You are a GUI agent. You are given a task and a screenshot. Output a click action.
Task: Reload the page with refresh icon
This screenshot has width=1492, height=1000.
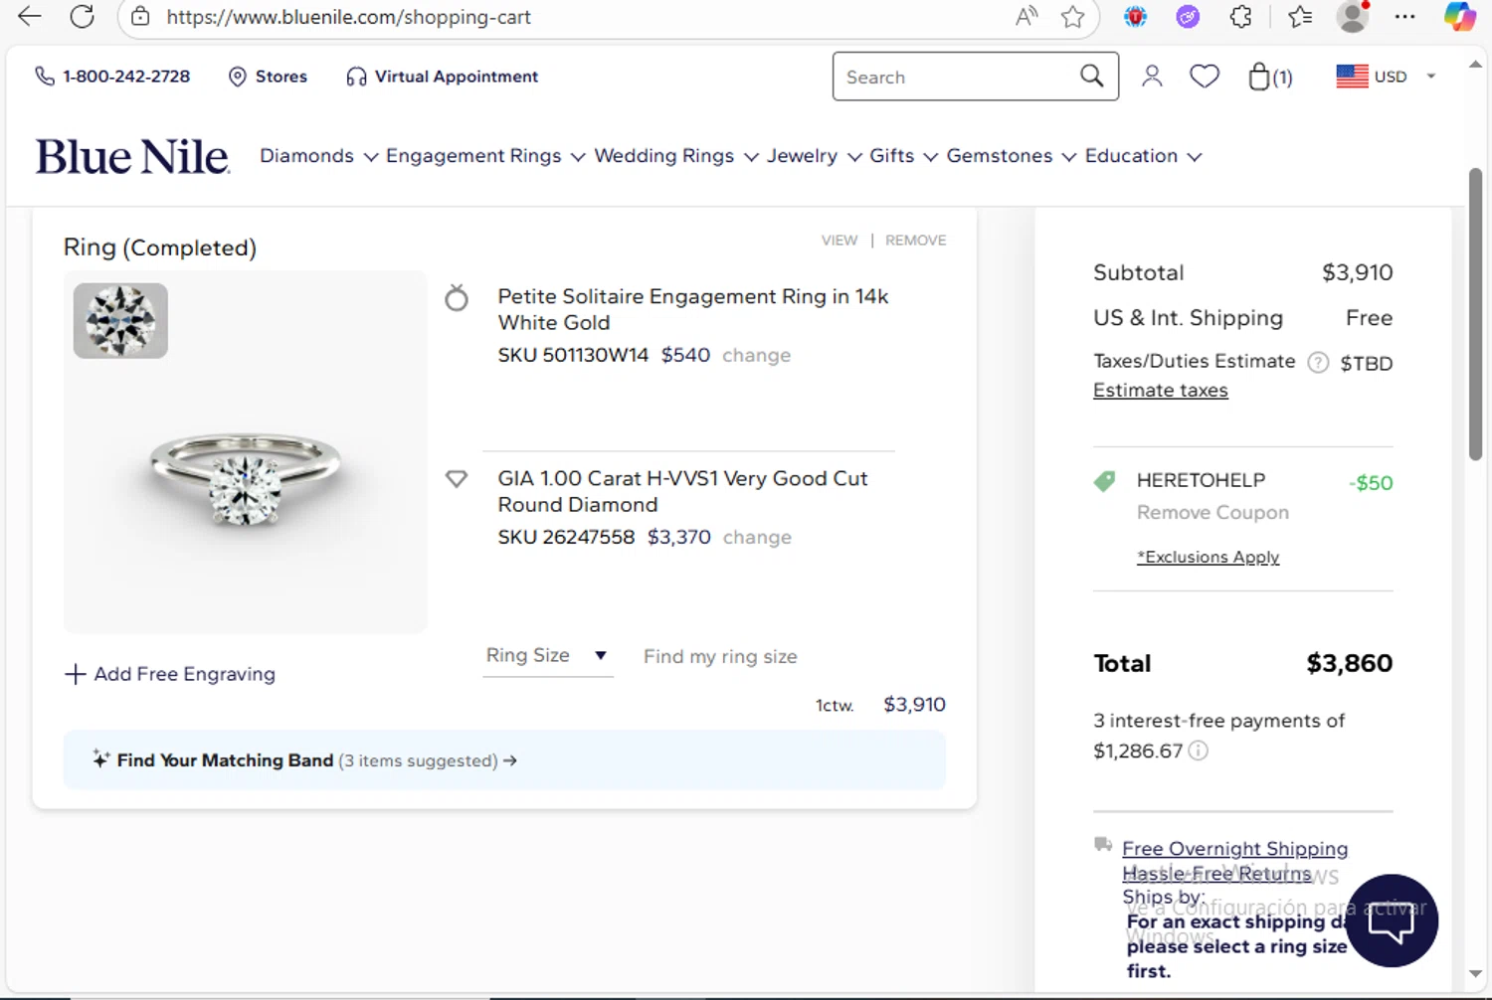83,16
